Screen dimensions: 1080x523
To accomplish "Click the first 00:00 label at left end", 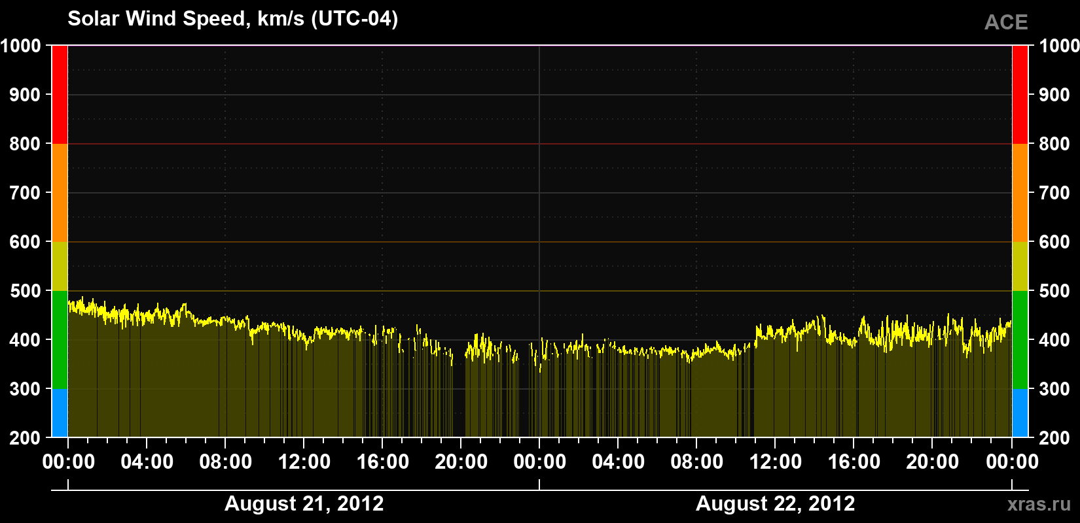I will pos(68,462).
